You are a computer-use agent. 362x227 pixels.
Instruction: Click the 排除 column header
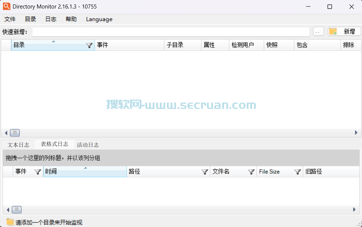[351, 45]
